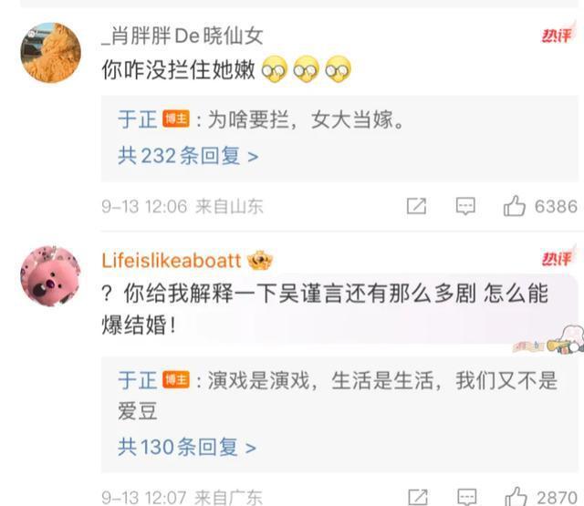This screenshot has height=506, width=584.
Task: Open Lifeislikeaboatt pink avatar
Action: [x=51, y=275]
